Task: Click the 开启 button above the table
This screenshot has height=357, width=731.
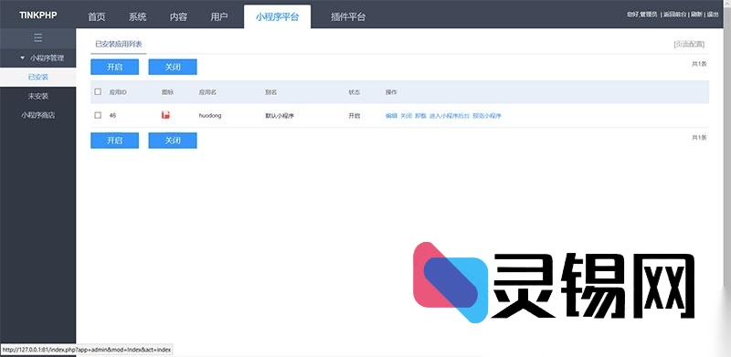Action: (115, 67)
